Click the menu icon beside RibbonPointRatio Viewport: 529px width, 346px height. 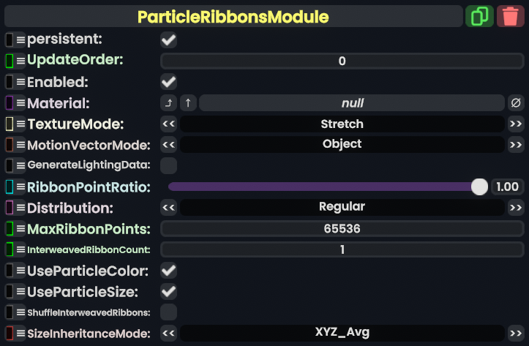[x=20, y=187]
